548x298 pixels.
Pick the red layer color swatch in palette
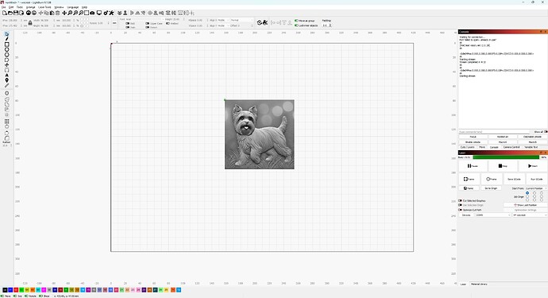[16, 290]
